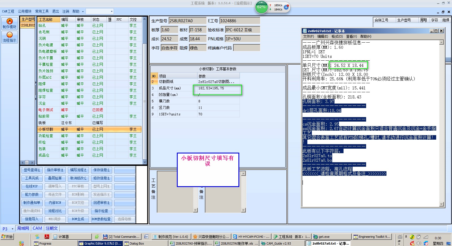Open the 公用模块 menu
The image size is (452, 246).
tap(25, 11)
